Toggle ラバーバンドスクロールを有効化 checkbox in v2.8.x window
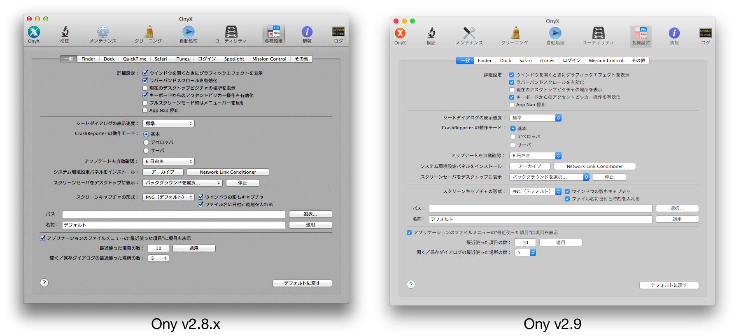Screen dimensions: 741x336 click(x=145, y=80)
